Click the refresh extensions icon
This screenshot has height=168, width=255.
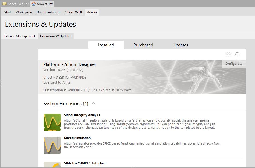click(237, 54)
